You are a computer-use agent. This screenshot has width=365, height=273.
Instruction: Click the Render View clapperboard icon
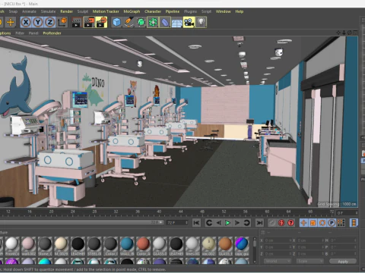tap(76, 22)
